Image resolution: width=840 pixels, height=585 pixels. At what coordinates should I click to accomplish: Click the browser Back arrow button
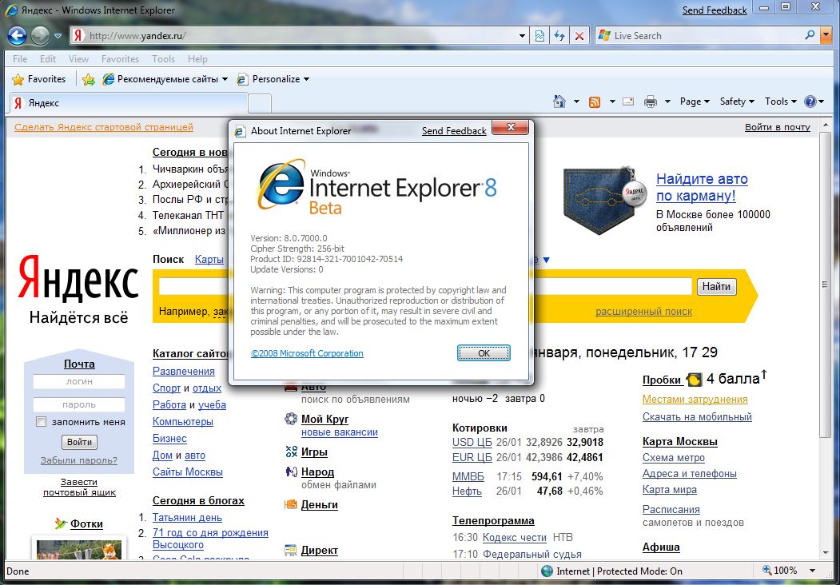18,35
